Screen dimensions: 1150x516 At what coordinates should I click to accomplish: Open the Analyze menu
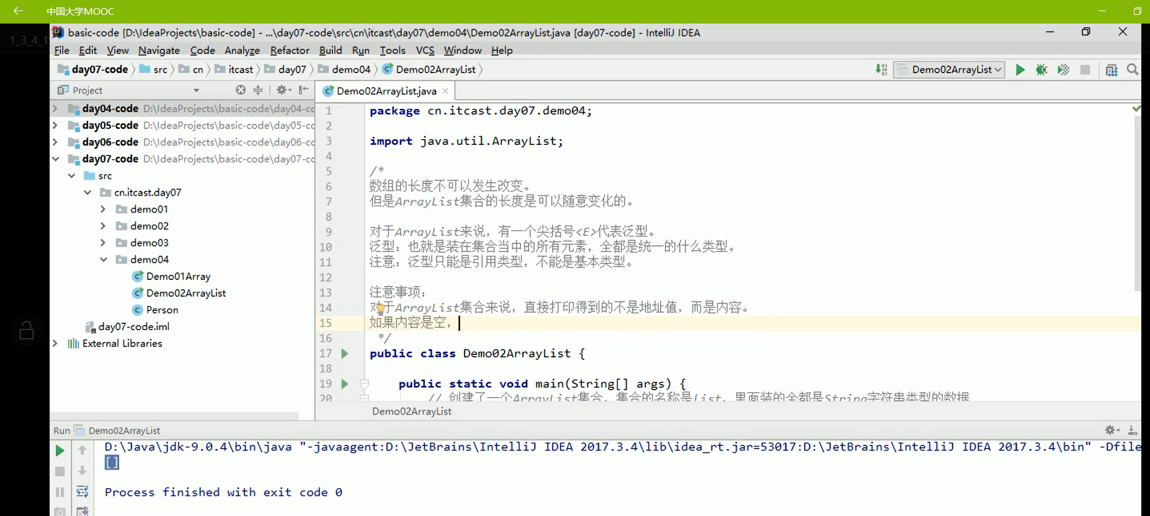tap(242, 50)
